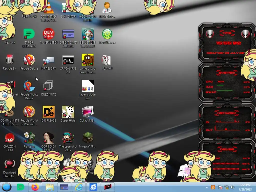256x192 pixels.
Task: Click the NETWORK widget header
Action: [x=227, y=113]
